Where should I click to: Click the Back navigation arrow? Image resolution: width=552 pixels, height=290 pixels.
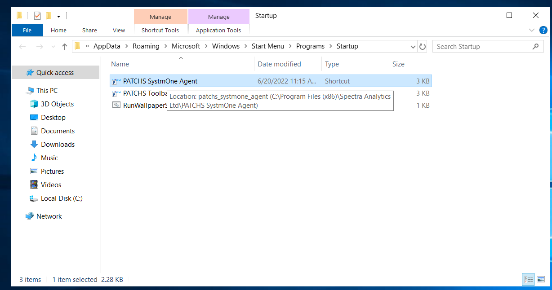coord(22,47)
